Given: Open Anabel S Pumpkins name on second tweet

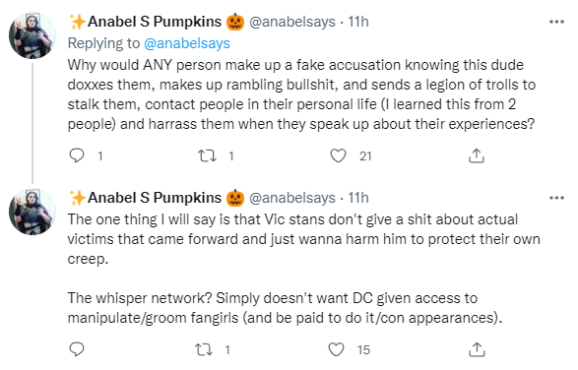Looking at the screenshot, I should click(x=157, y=198).
